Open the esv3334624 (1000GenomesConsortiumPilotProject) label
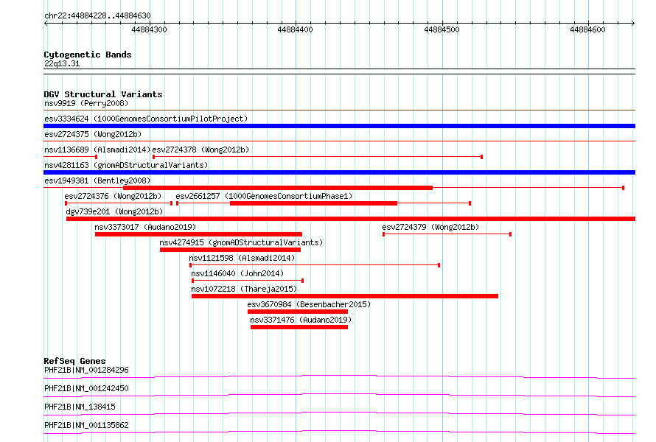The height and width of the screenshot is (442, 656). 146,119
